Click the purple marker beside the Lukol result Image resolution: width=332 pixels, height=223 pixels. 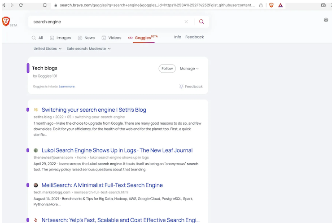28,150
